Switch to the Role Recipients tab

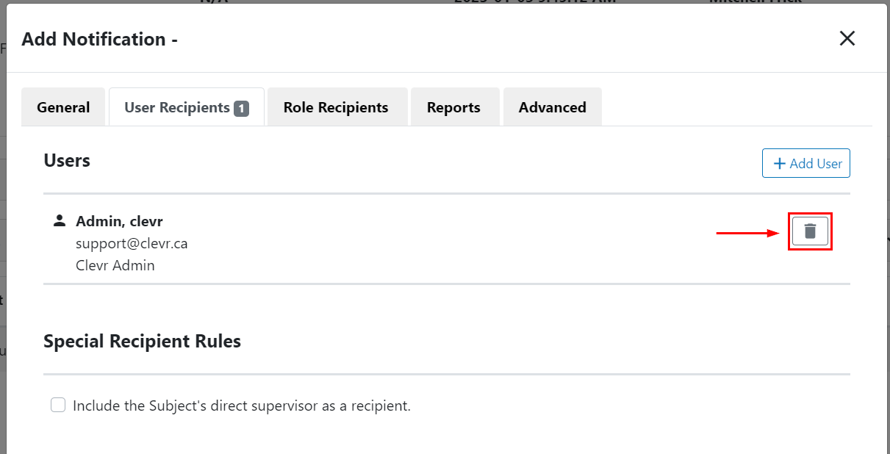[x=336, y=107]
